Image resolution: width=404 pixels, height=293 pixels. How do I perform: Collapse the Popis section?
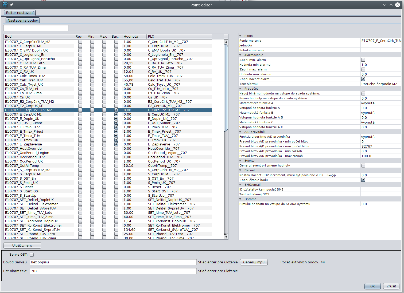pyautogui.click(x=240, y=36)
